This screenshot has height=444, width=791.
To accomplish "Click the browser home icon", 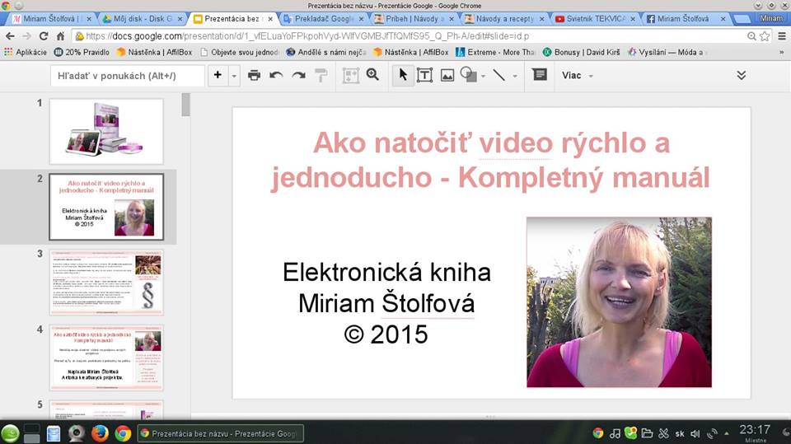I will [x=60, y=36].
